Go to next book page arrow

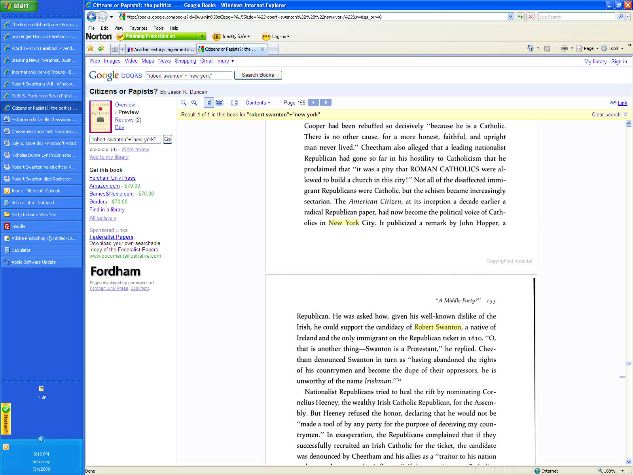[326, 103]
